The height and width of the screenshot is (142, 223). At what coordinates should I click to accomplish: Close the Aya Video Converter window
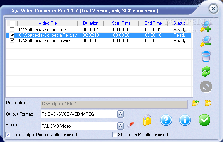213,9
